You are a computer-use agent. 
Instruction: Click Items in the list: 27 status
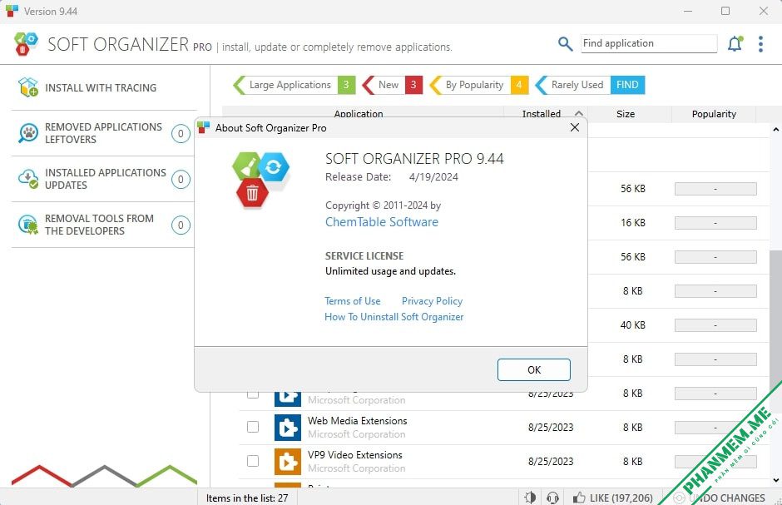point(247,498)
